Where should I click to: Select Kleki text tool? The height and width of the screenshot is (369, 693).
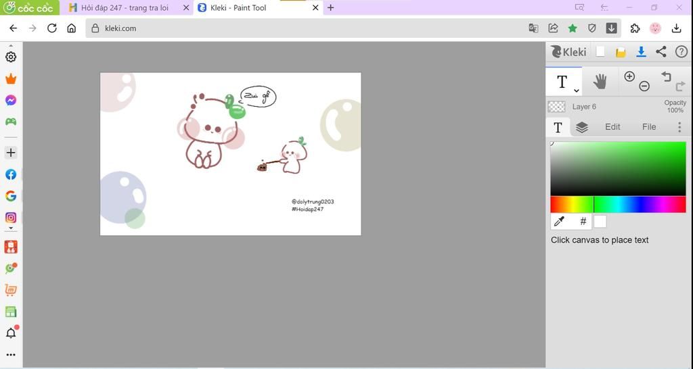point(562,82)
